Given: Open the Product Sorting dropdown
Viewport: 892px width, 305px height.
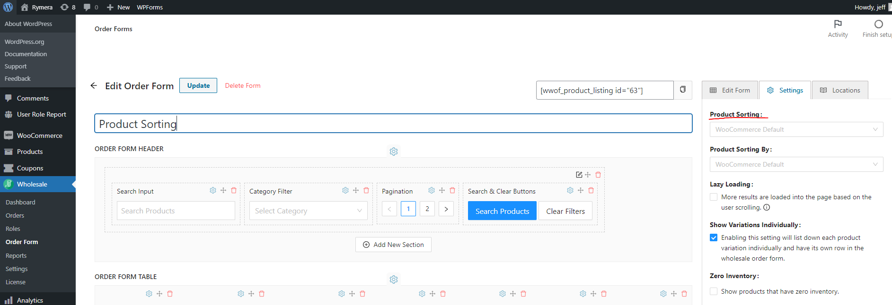Looking at the screenshot, I should pos(796,129).
